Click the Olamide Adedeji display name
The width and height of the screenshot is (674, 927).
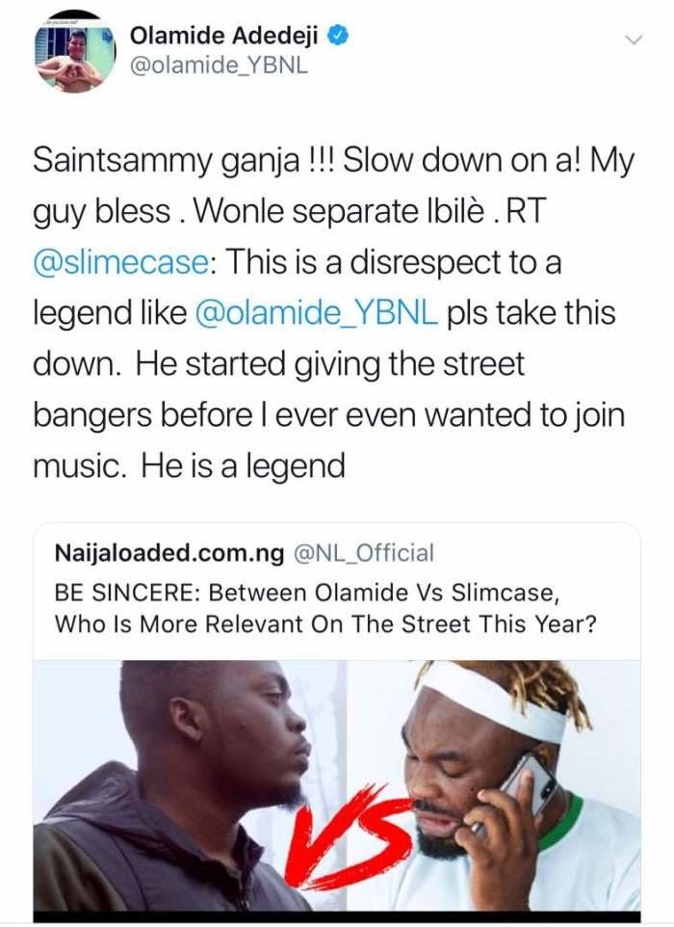click(225, 37)
